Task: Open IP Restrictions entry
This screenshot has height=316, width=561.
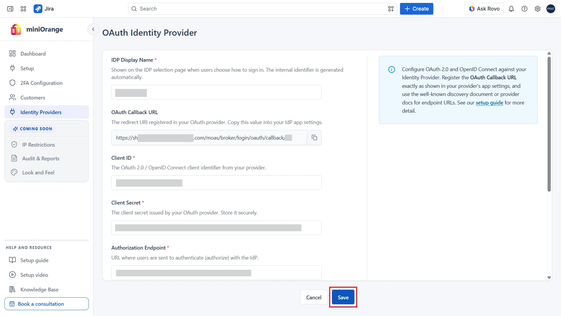Action: 47,145
